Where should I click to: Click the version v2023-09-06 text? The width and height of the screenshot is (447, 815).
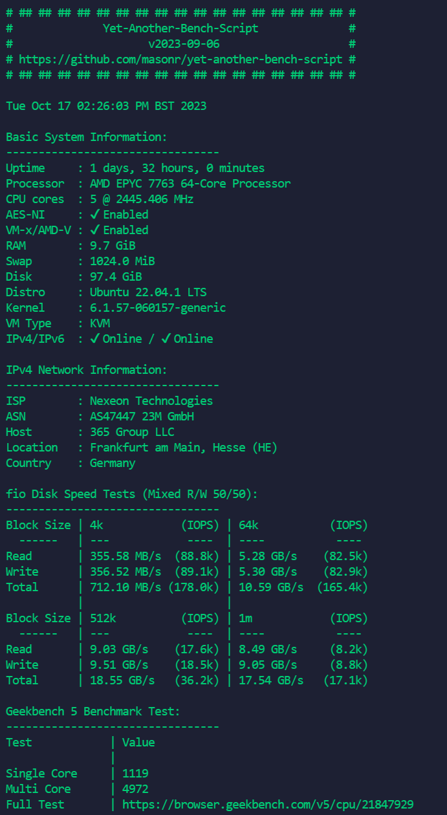click(184, 44)
